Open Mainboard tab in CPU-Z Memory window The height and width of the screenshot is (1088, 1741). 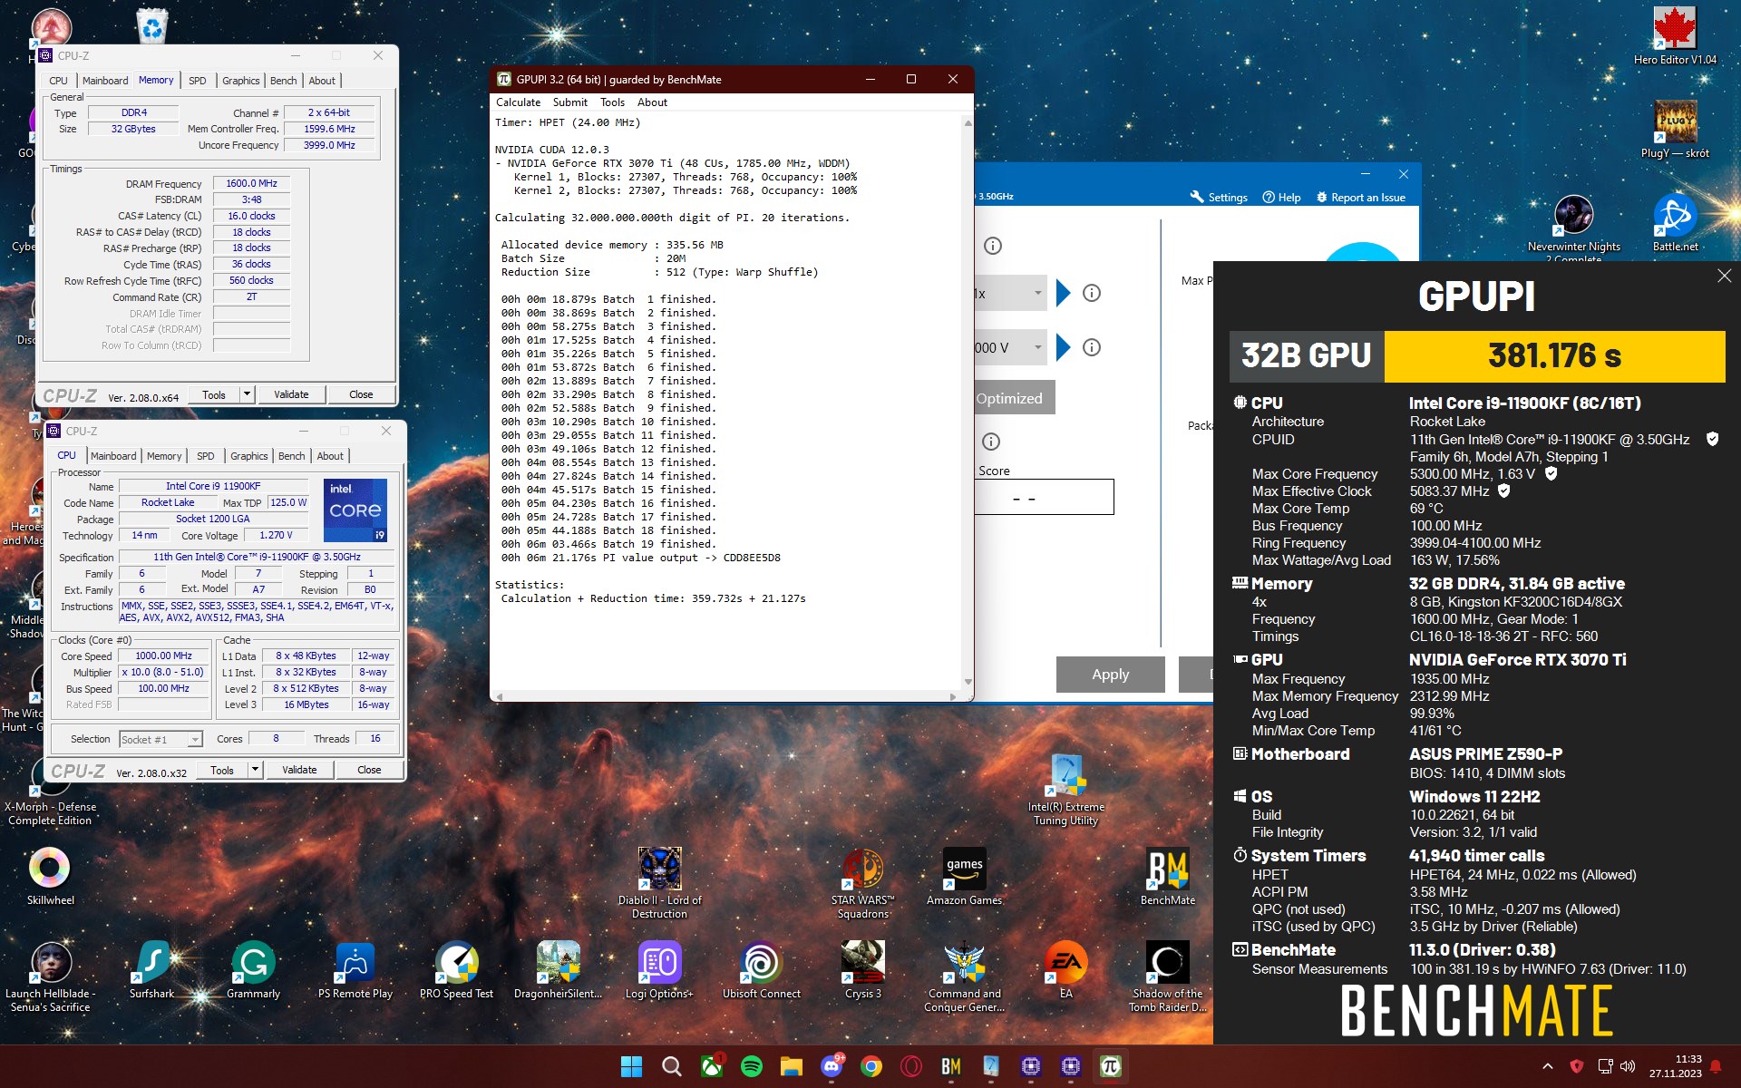pos(105,81)
